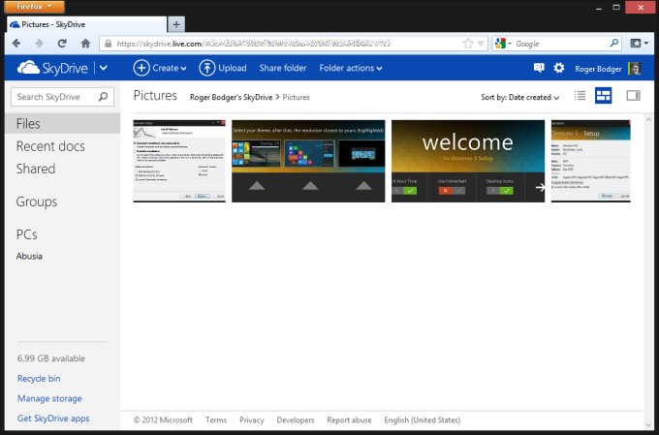Open the settings gear icon
Viewport: 659px width, 435px height.
(x=559, y=68)
